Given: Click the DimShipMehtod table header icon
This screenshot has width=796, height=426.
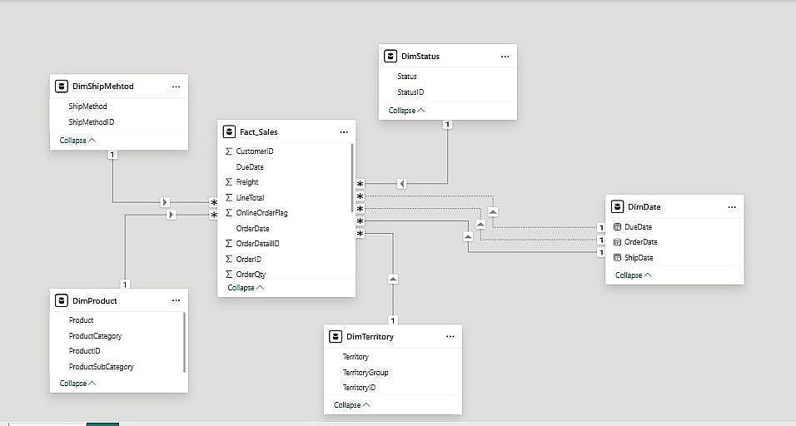Looking at the screenshot, I should tap(62, 86).
